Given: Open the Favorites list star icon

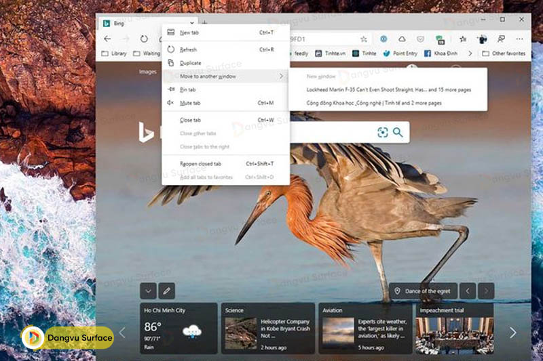Looking at the screenshot, I should coord(463,39).
